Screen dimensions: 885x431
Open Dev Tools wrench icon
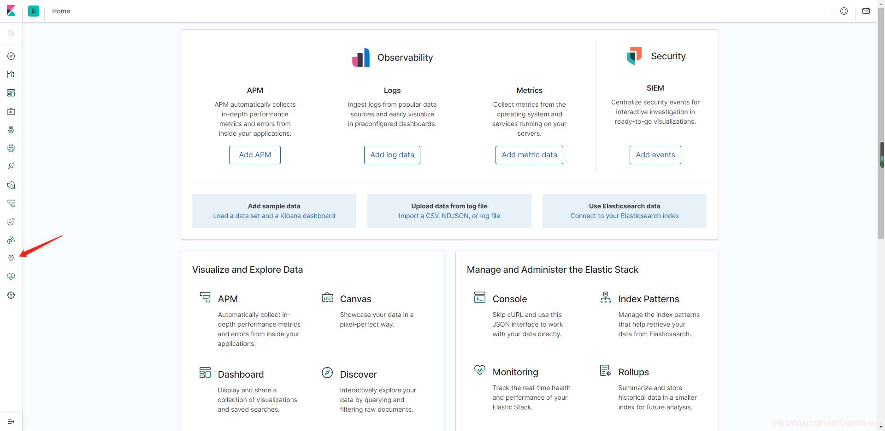coord(11,259)
